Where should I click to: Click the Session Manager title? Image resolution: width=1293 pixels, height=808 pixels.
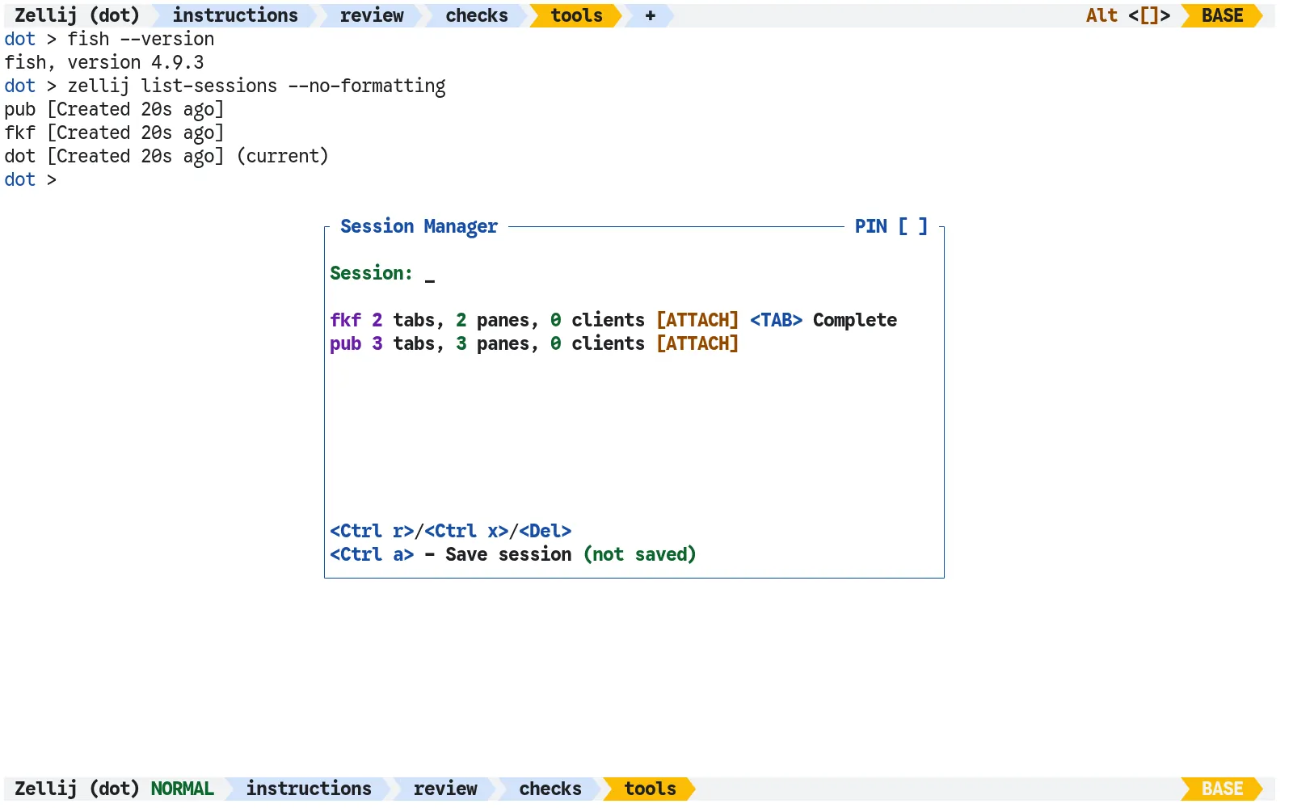click(x=419, y=226)
